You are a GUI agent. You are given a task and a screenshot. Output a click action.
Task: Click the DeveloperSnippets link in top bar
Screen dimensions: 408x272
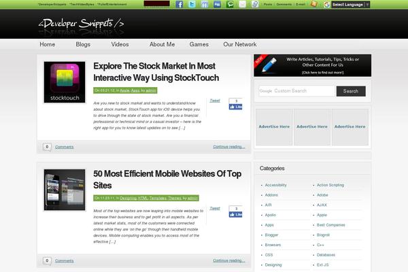click(x=52, y=4)
